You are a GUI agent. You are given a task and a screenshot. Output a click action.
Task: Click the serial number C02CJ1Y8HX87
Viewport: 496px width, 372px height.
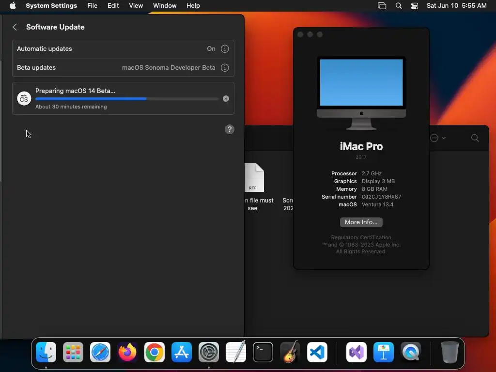coord(381,197)
